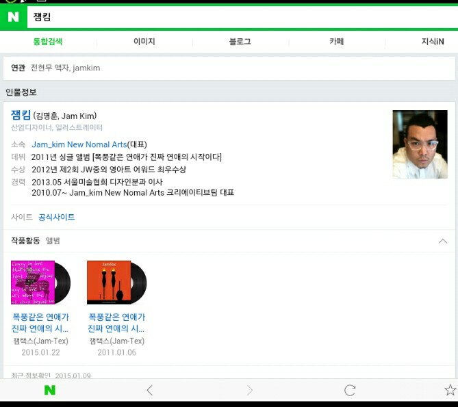Screen dimensions: 458x407
Task: Bookmark page with the star icon
Action: (x=450, y=390)
